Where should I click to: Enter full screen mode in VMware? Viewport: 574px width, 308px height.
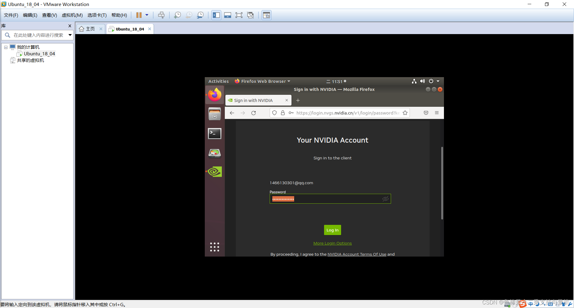point(239,15)
